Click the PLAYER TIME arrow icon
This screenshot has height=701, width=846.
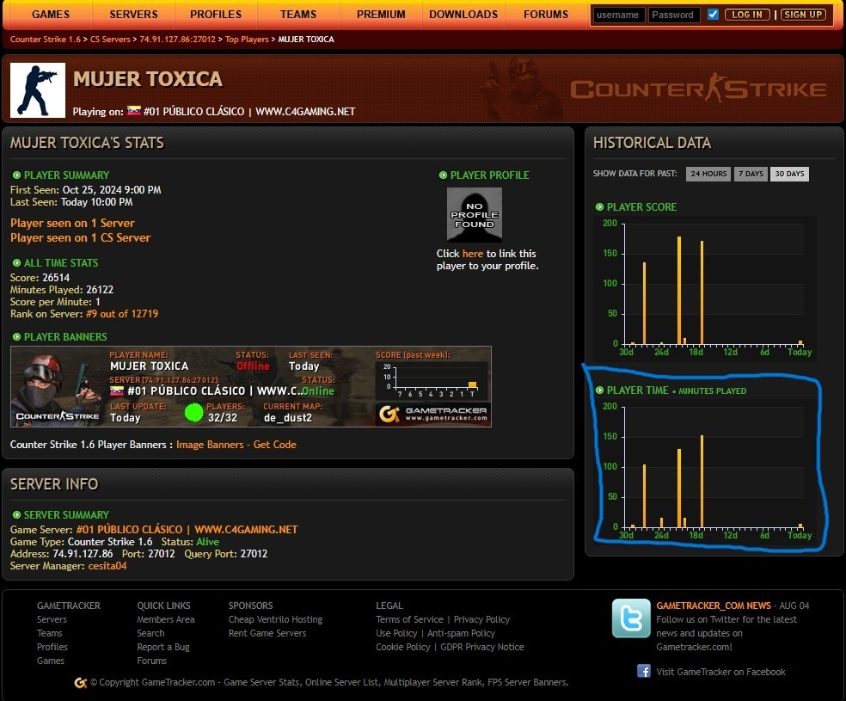pos(599,390)
